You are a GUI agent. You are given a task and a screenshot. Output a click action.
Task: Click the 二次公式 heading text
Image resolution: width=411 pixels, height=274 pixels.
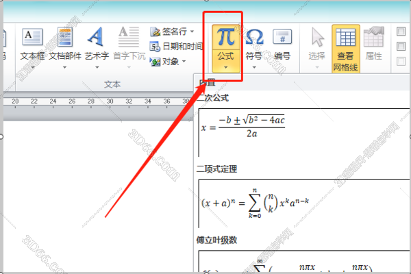[x=212, y=98]
